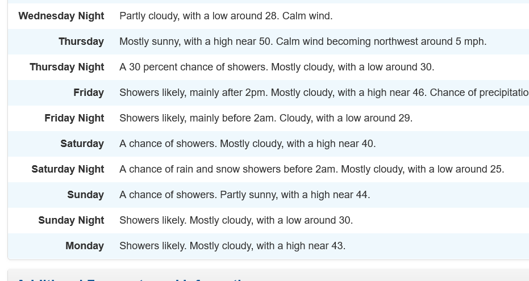Screen dimensions: 529x281
Task: Select the Saturday period label
Action: (82, 144)
